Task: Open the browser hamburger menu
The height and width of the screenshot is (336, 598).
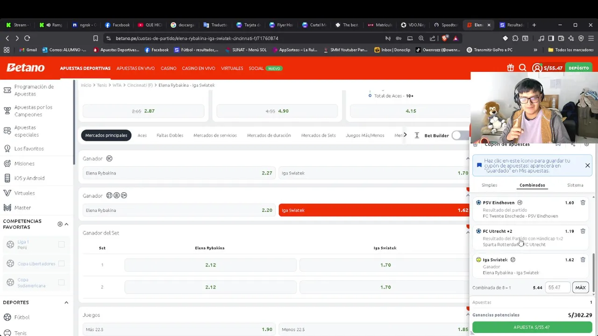Action: [591, 38]
